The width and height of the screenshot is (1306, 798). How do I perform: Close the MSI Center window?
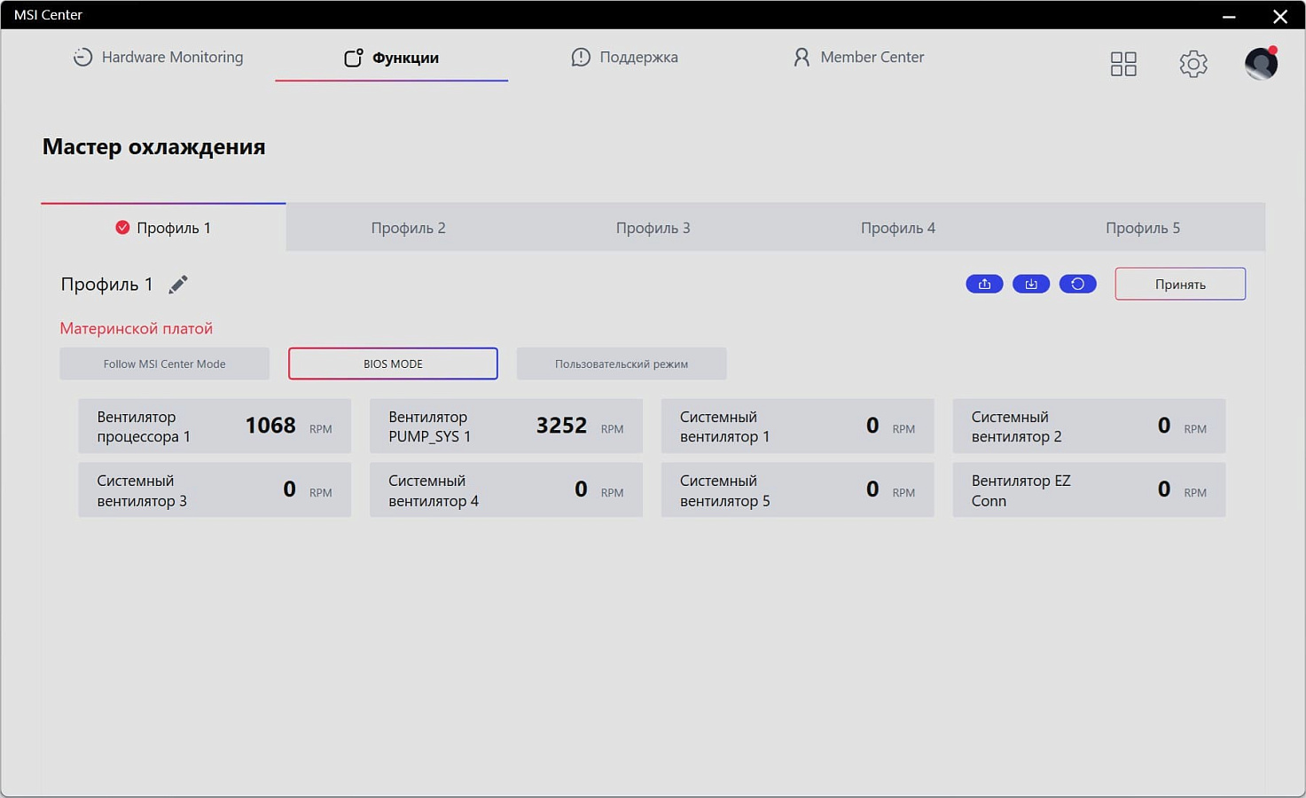[1280, 16]
